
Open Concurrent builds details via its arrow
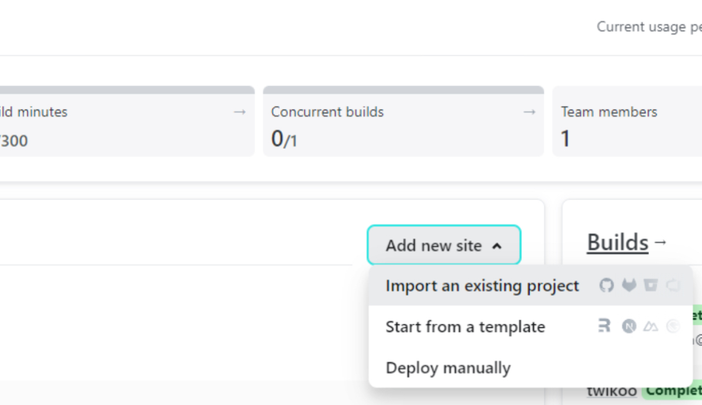pyautogui.click(x=530, y=112)
